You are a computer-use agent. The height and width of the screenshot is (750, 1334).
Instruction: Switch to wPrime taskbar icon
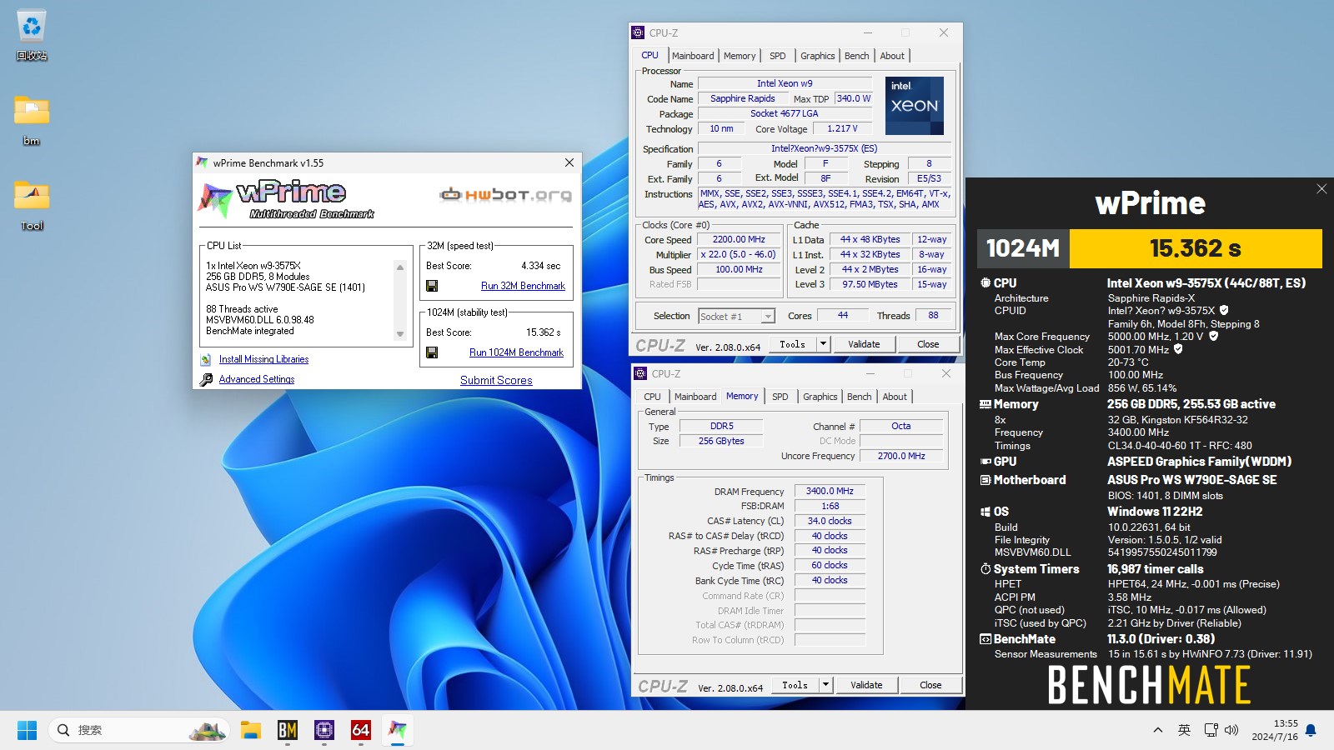tap(398, 731)
